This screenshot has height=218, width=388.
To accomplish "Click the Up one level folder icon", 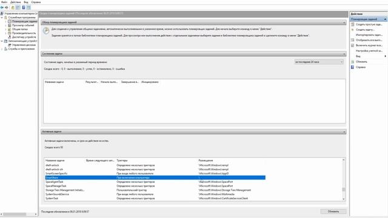I will click(x=13, y=7).
